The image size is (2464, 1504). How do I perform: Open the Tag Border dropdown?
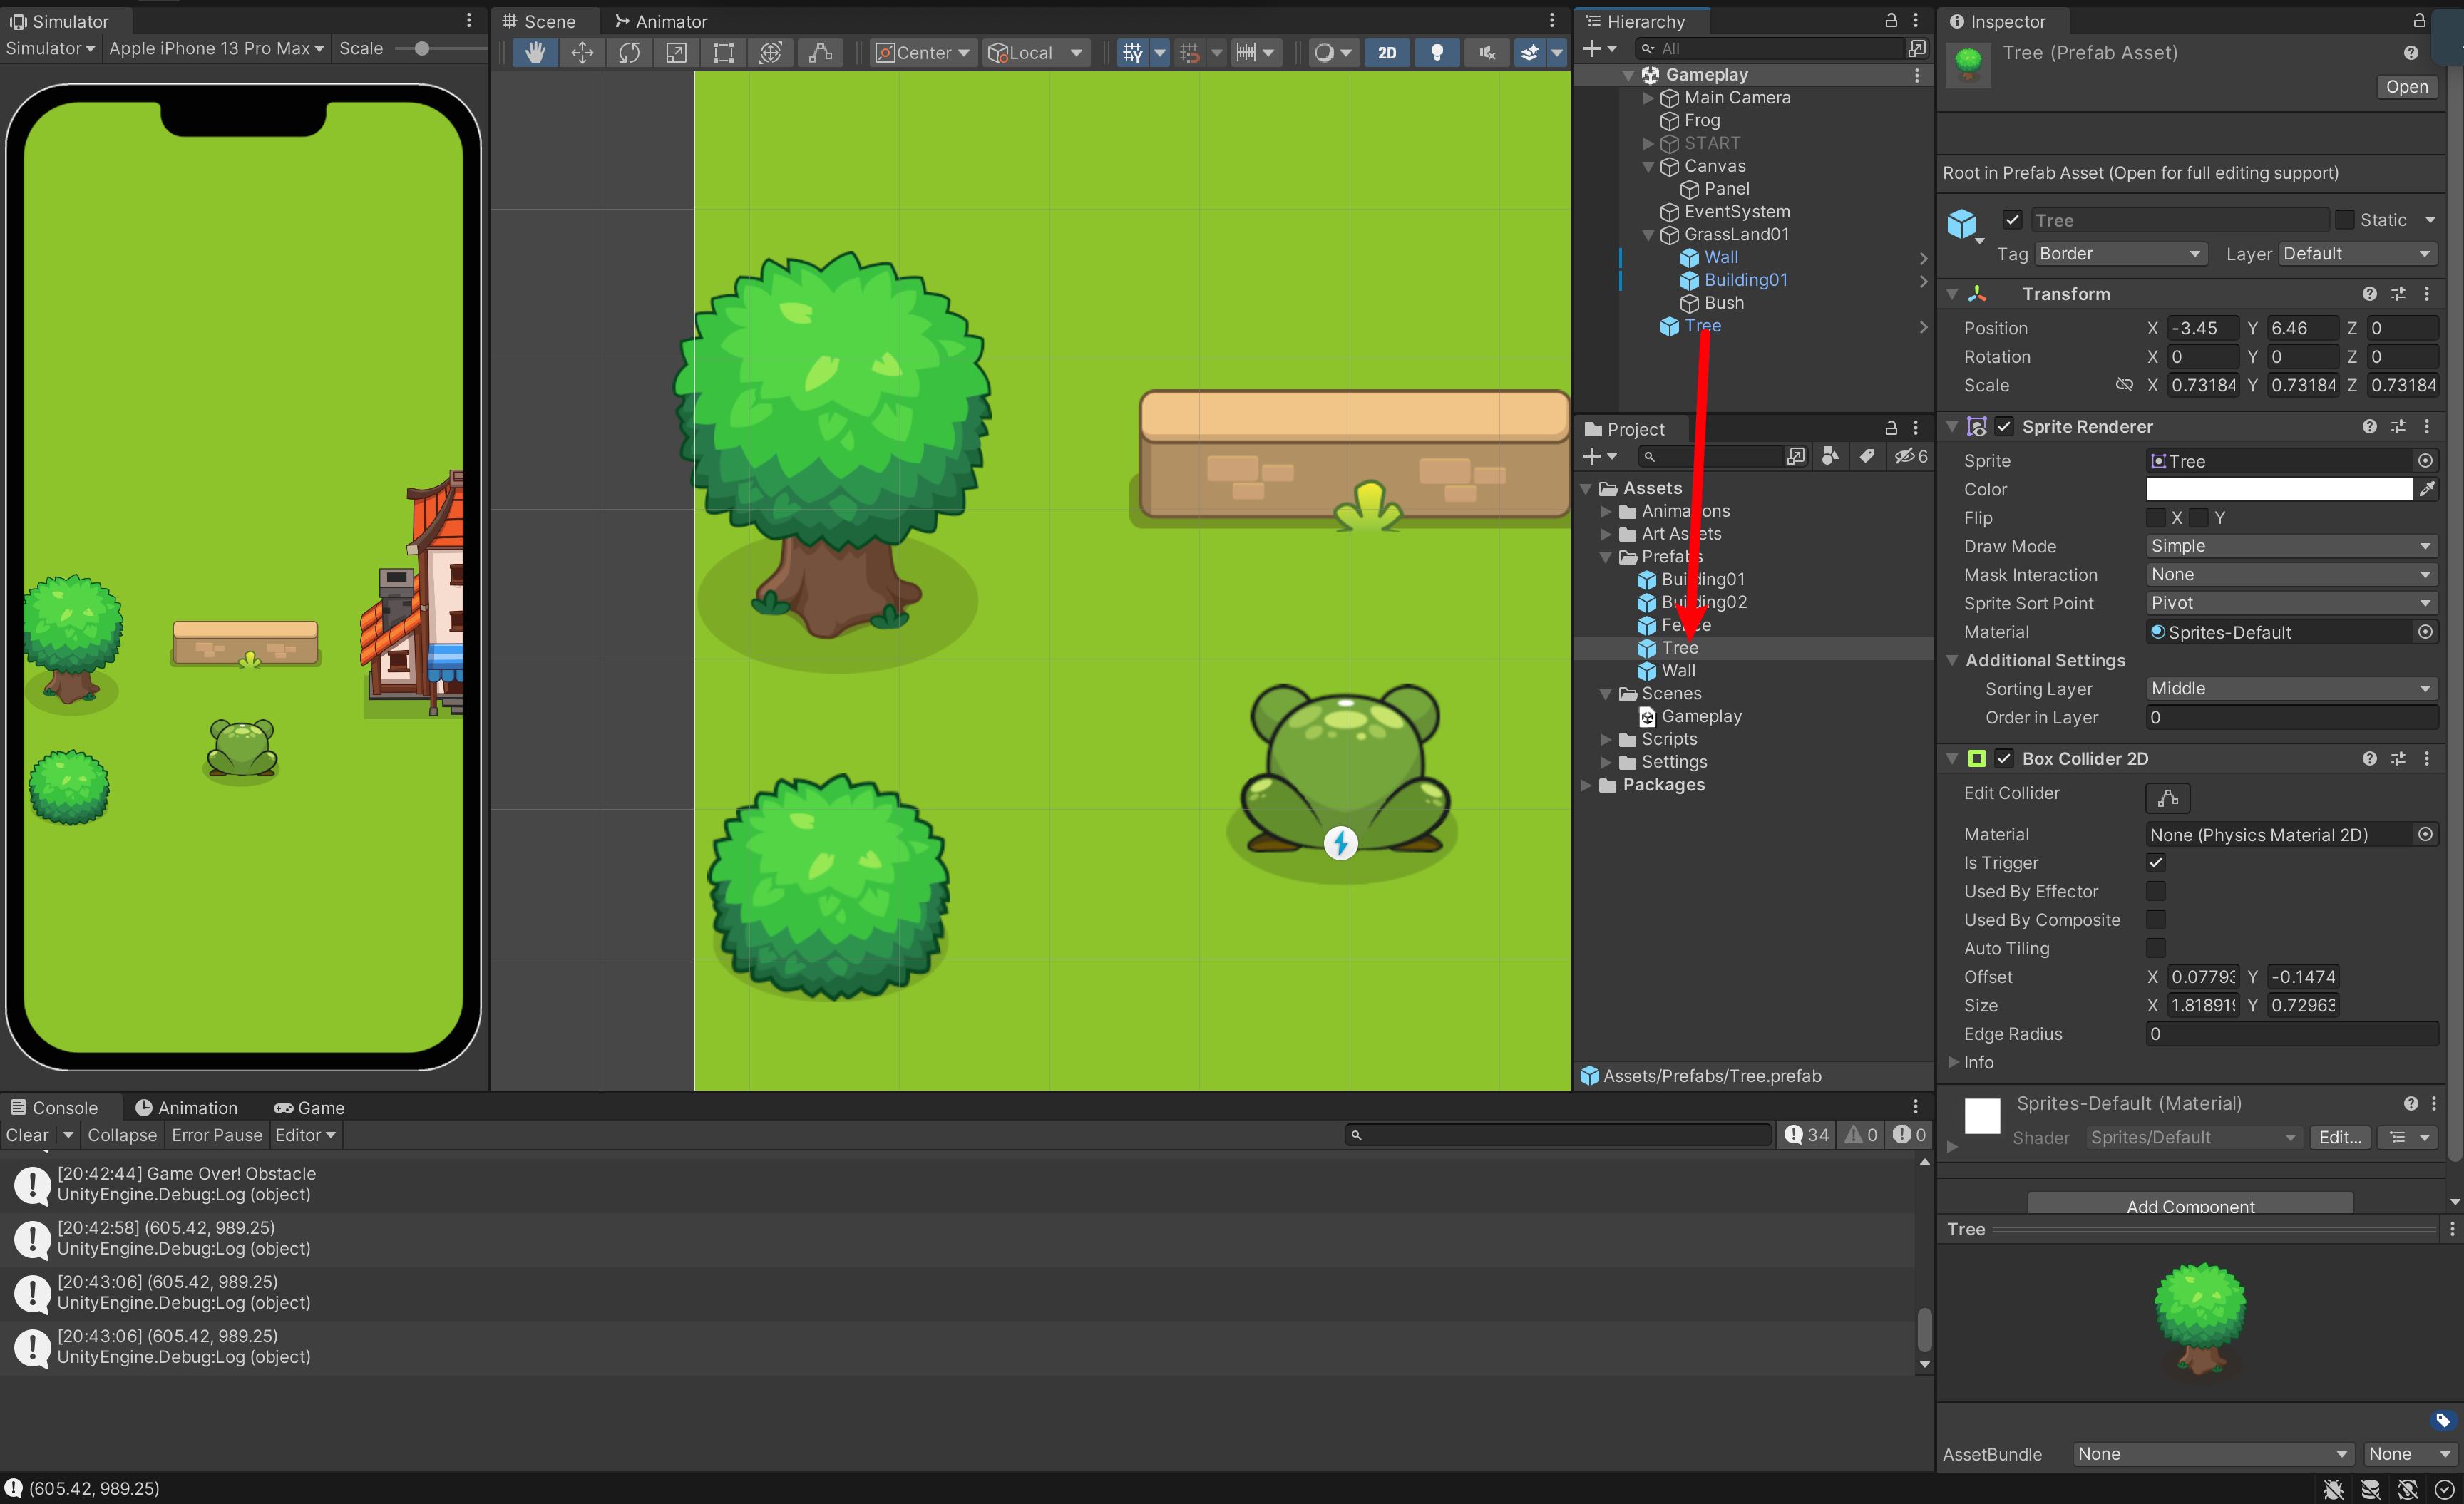click(x=2120, y=254)
